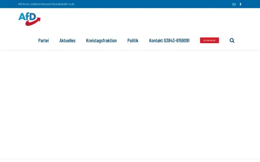This screenshot has width=260, height=162.
Task: Click Kontakt 03843-6159091 menu item
Action: pyautogui.click(x=169, y=41)
